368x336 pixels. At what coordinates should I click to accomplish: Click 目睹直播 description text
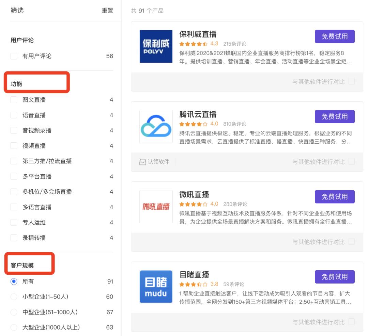265,298
